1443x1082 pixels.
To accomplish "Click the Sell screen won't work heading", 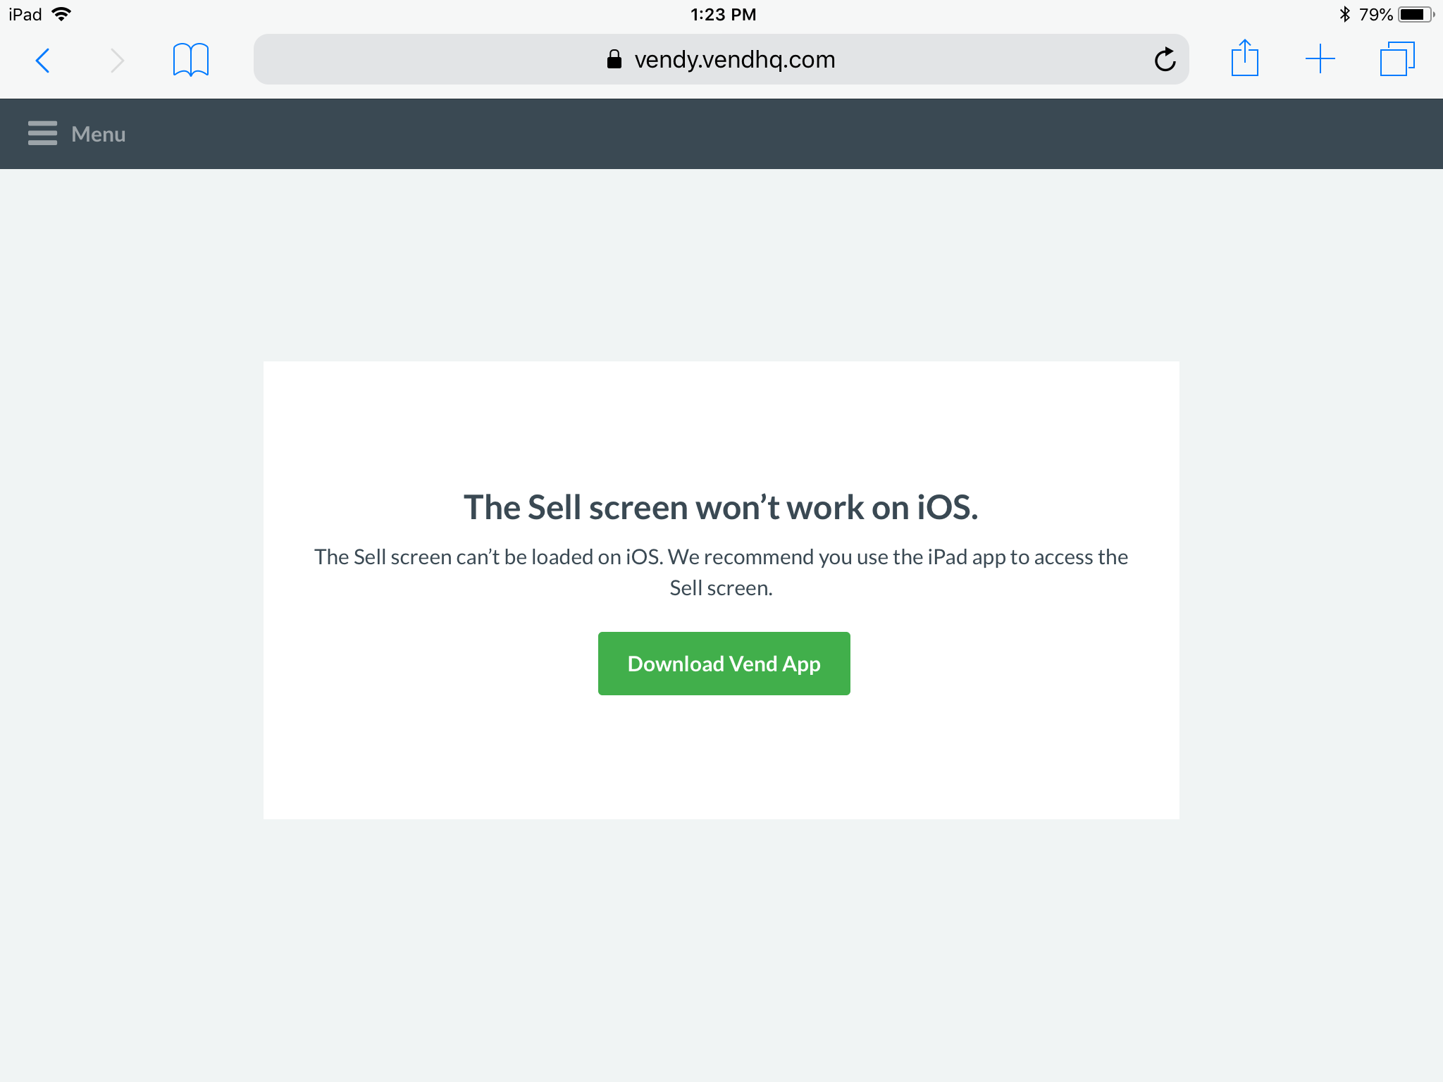I will 721,507.
